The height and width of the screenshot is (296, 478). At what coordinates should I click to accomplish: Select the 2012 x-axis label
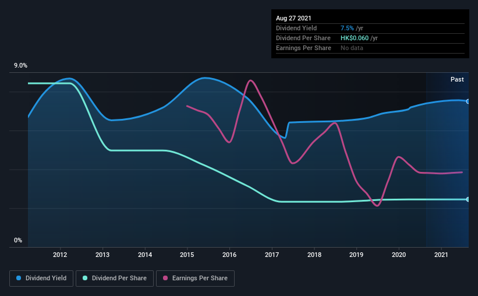(60, 255)
